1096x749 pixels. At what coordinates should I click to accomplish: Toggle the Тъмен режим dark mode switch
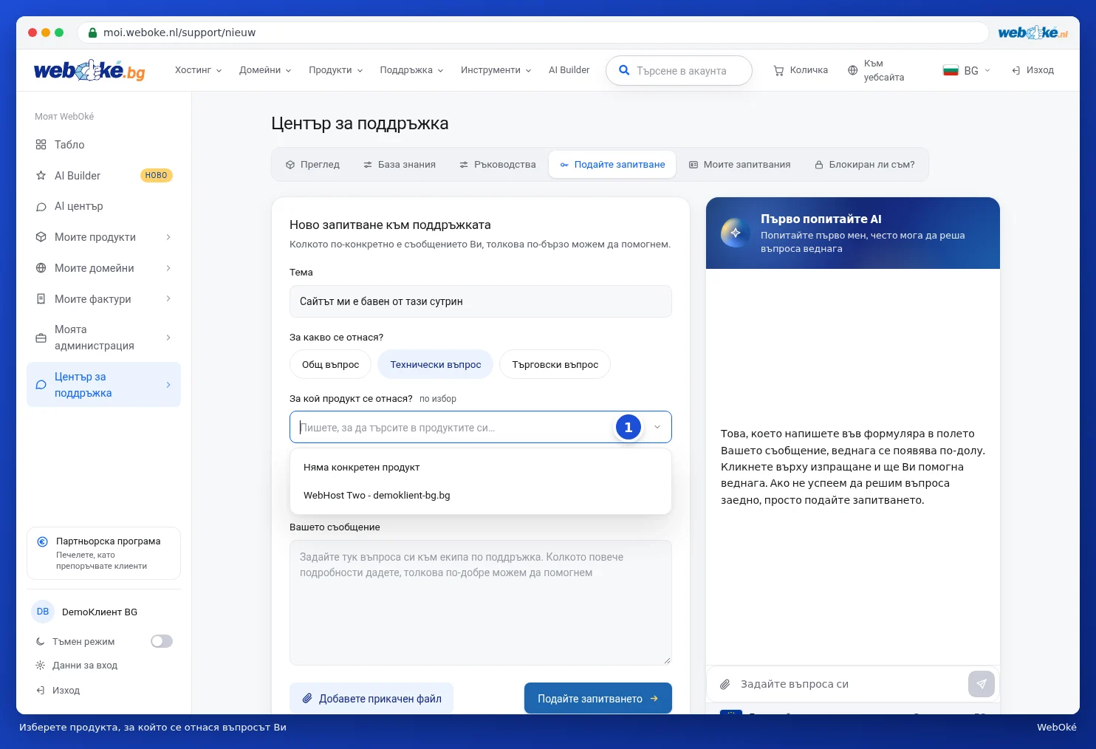(162, 641)
